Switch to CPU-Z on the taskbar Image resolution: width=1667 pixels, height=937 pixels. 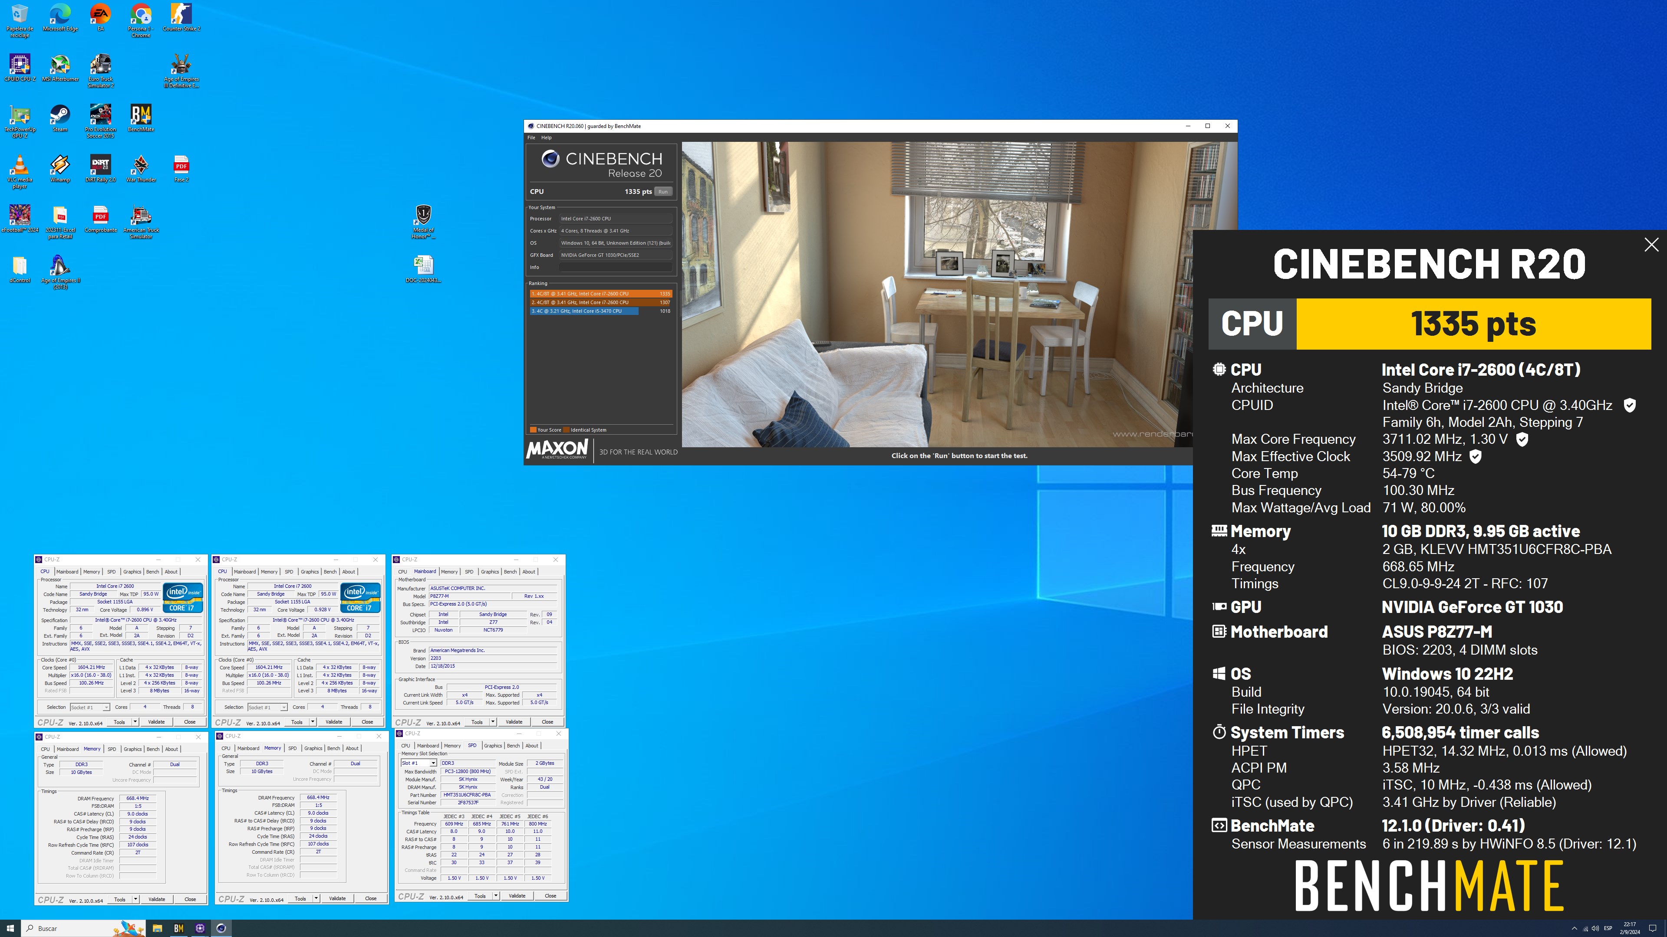pyautogui.click(x=200, y=928)
